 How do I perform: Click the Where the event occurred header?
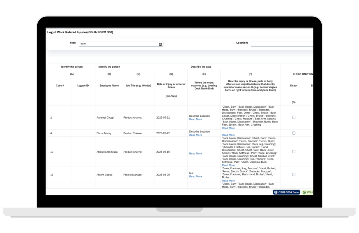[204, 86]
